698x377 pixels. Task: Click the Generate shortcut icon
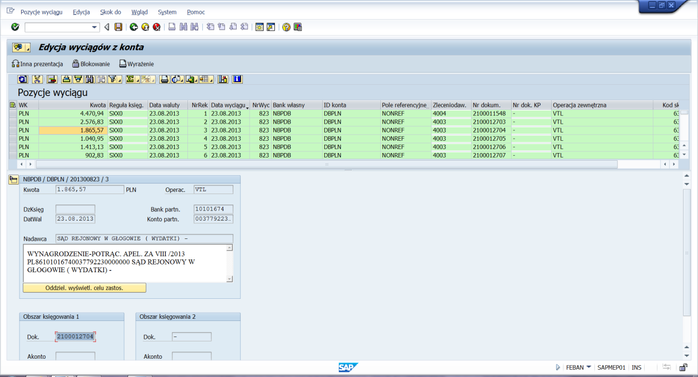tap(271, 27)
